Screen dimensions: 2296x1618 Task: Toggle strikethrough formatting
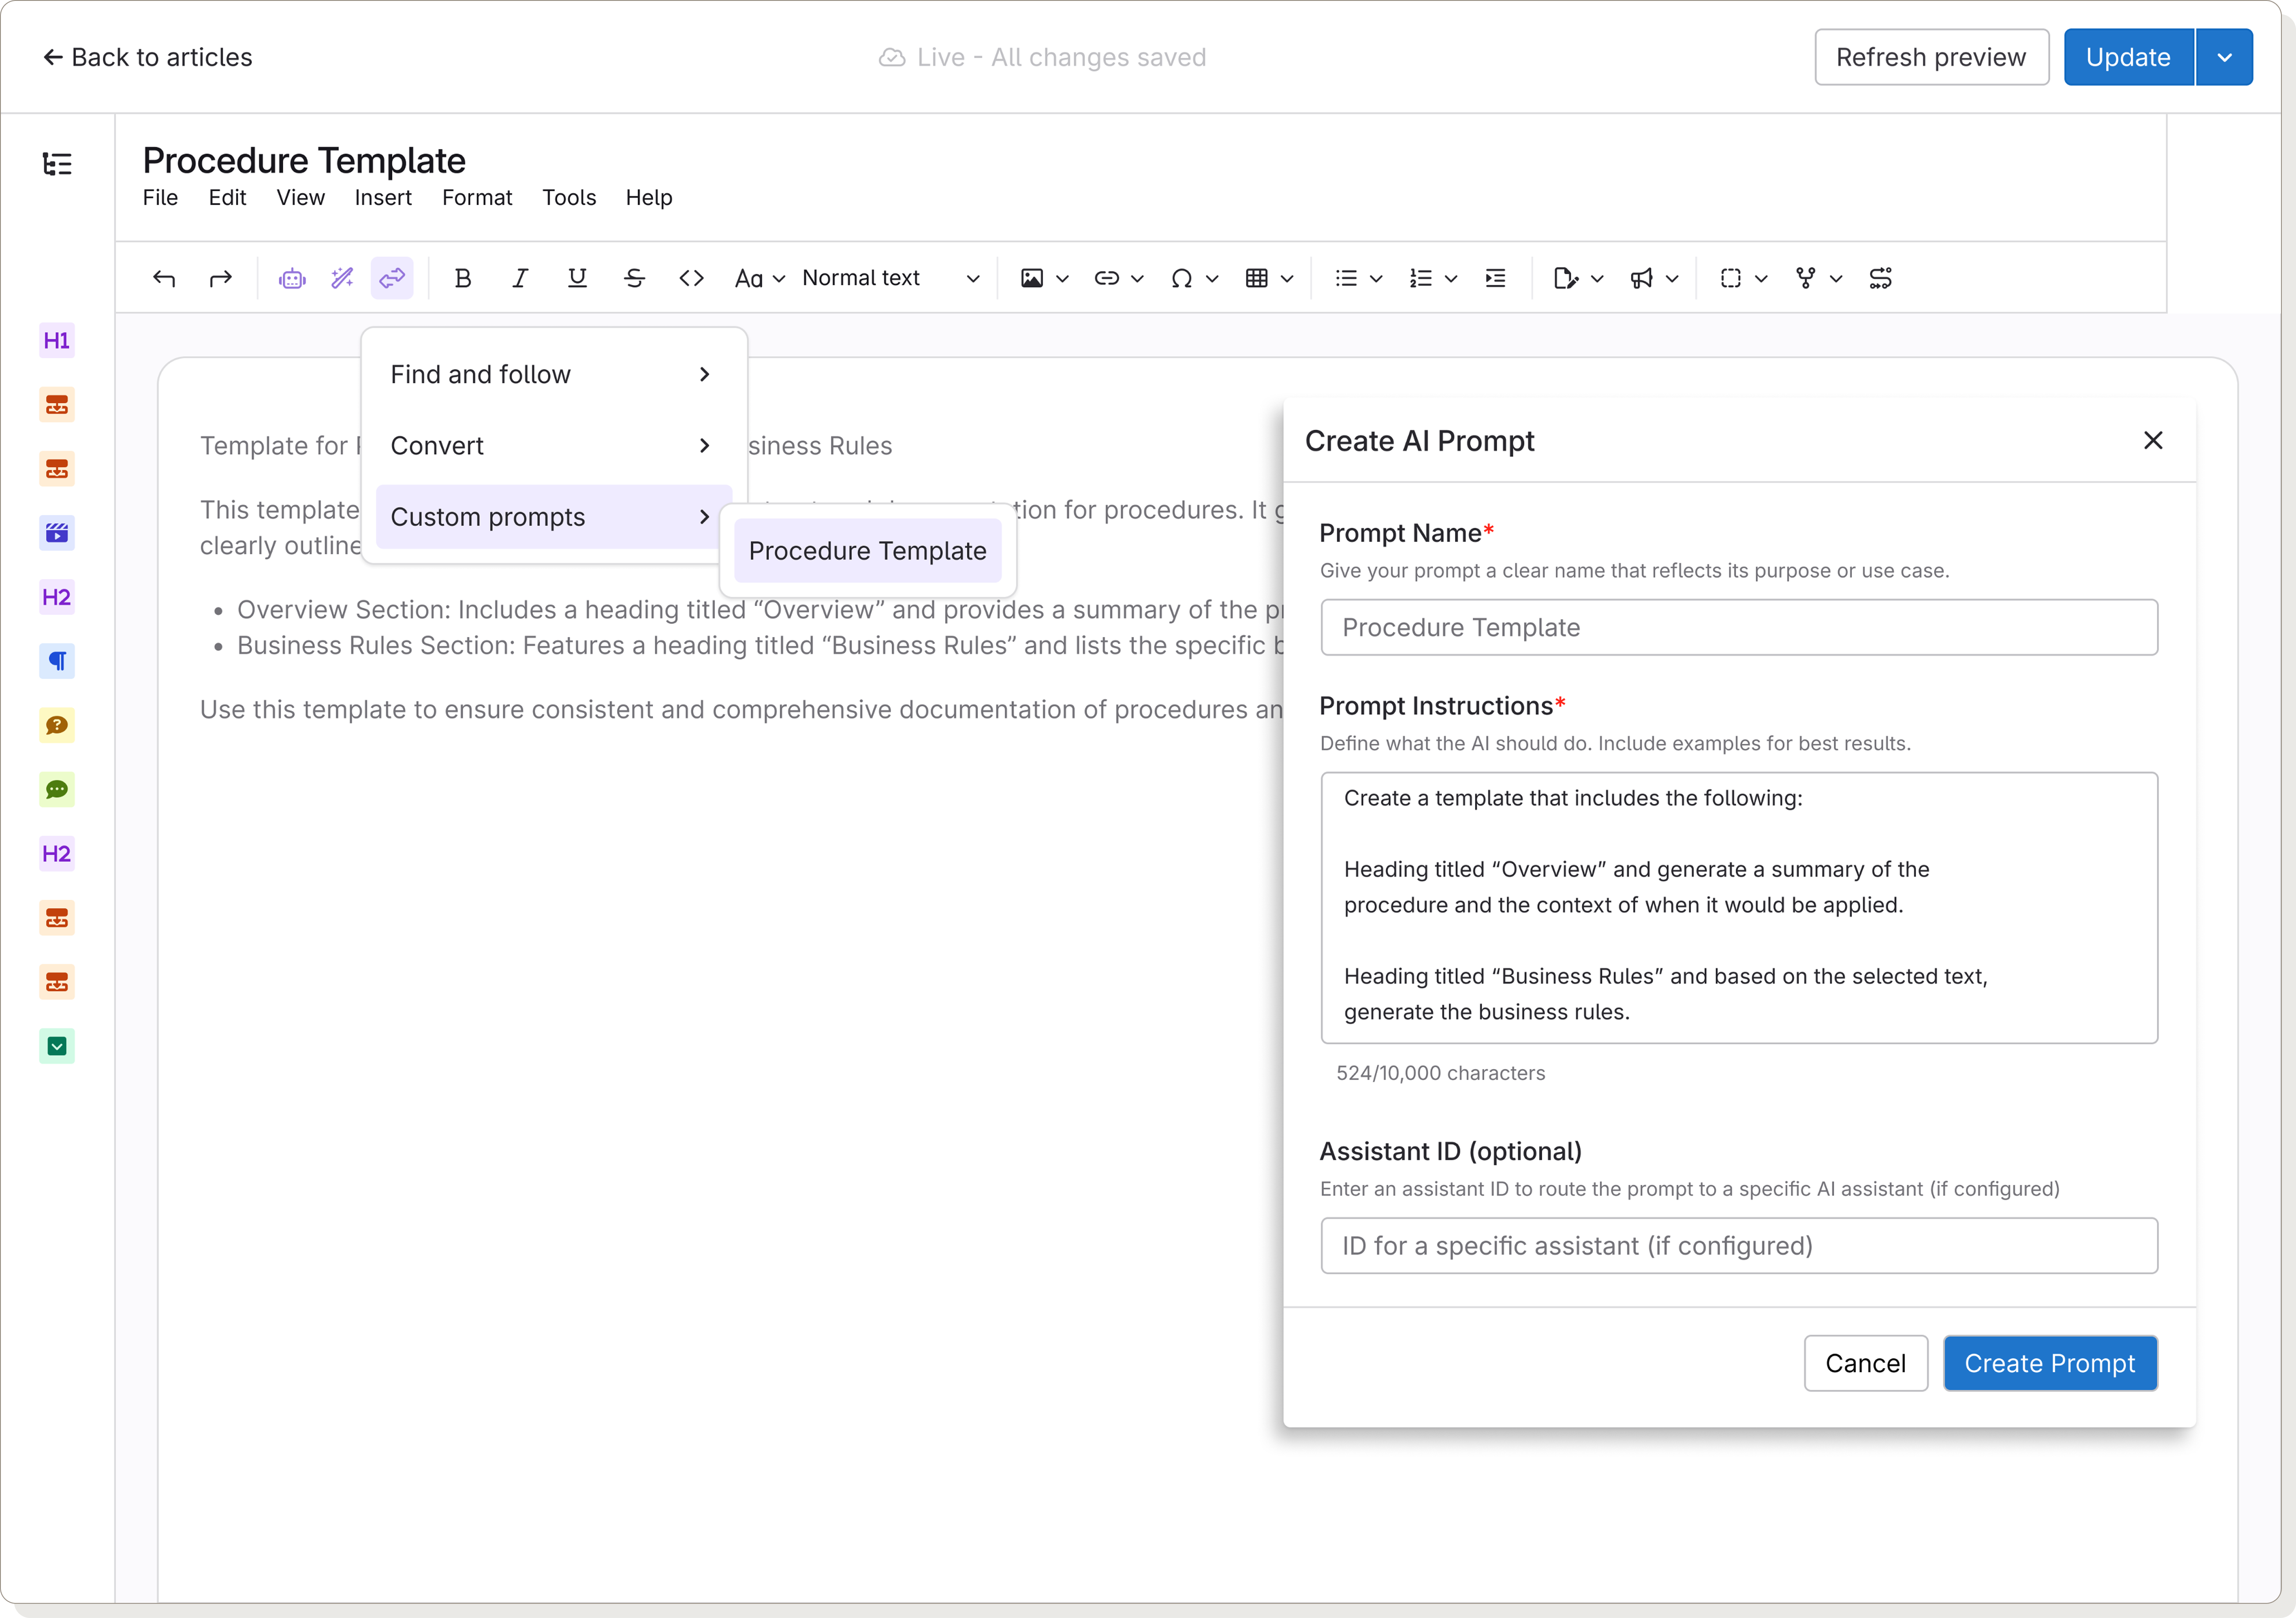coord(634,278)
